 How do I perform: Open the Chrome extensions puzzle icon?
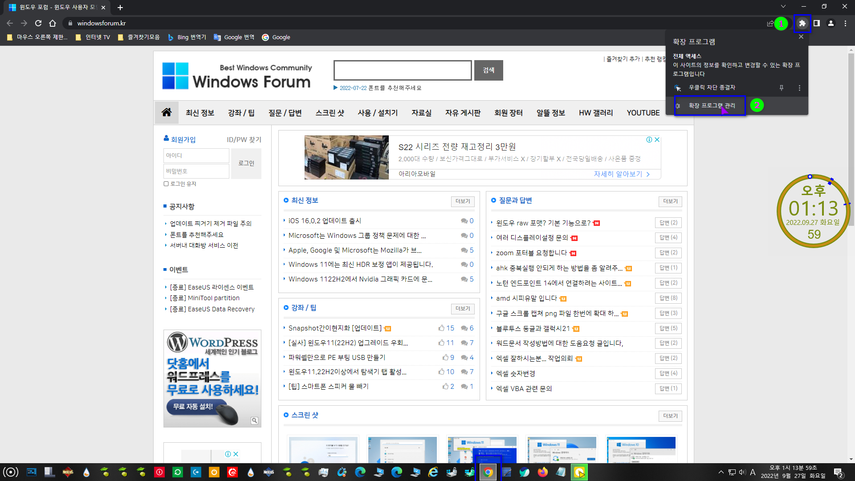(x=802, y=23)
